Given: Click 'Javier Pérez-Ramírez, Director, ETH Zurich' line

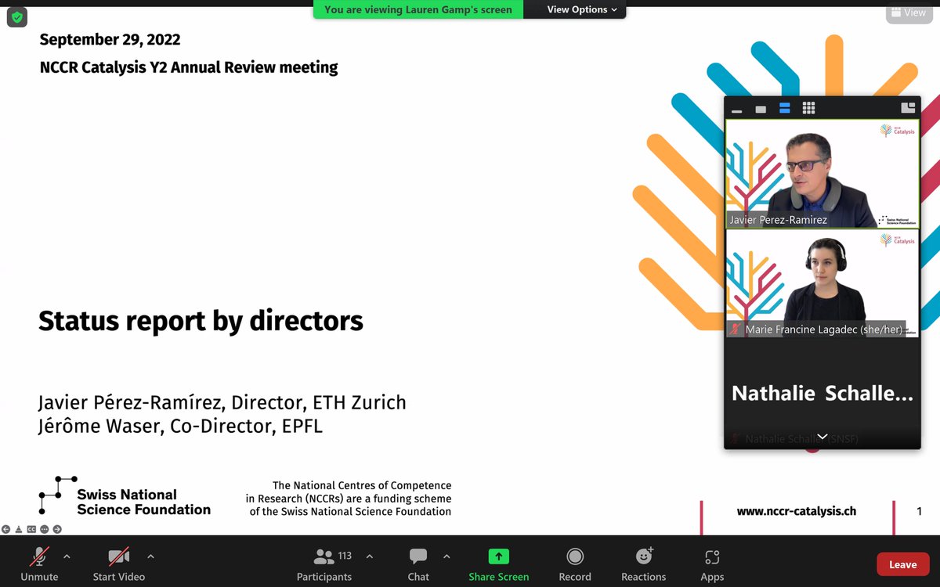Looking at the screenshot, I should point(222,403).
